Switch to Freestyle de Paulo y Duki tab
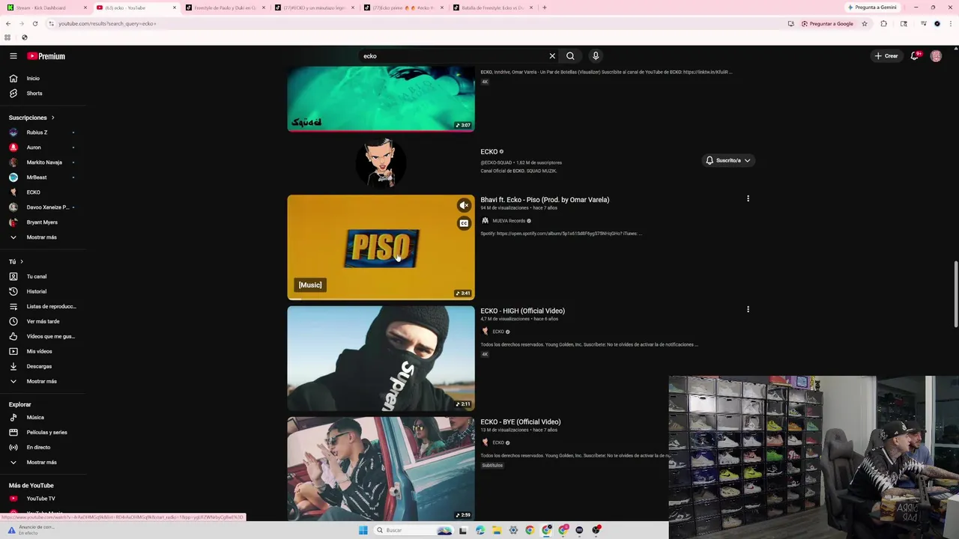 click(x=226, y=7)
